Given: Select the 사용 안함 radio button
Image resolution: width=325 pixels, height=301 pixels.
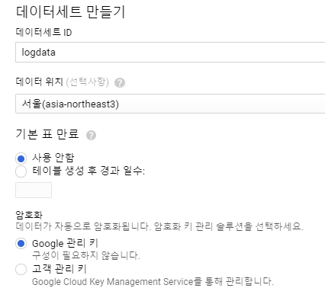Looking at the screenshot, I should click(x=21, y=159).
